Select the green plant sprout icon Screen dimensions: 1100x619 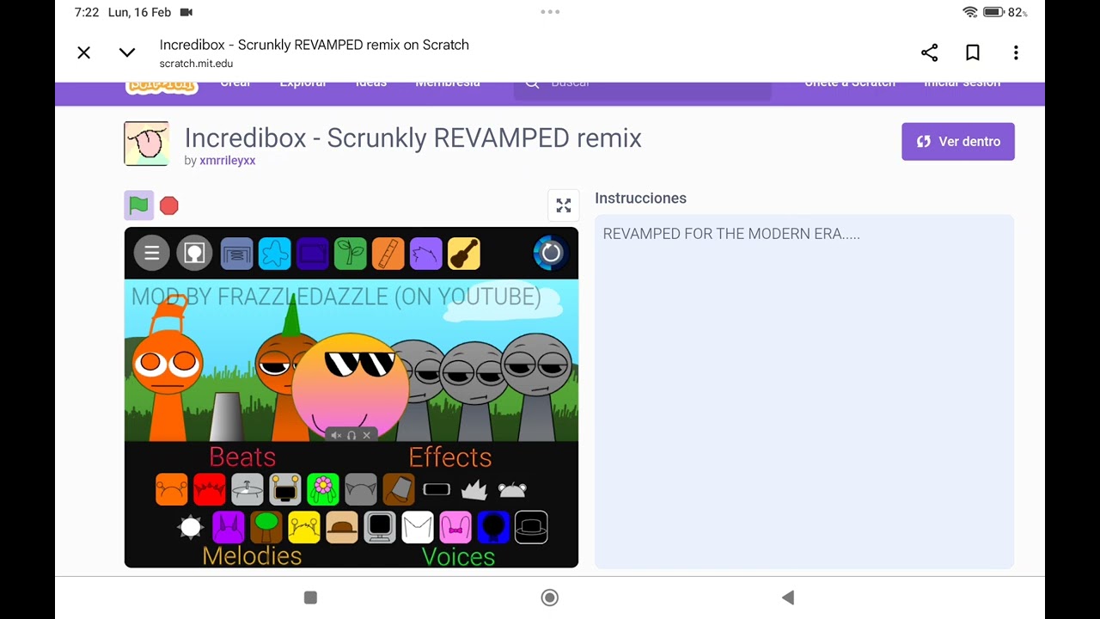[x=350, y=254]
